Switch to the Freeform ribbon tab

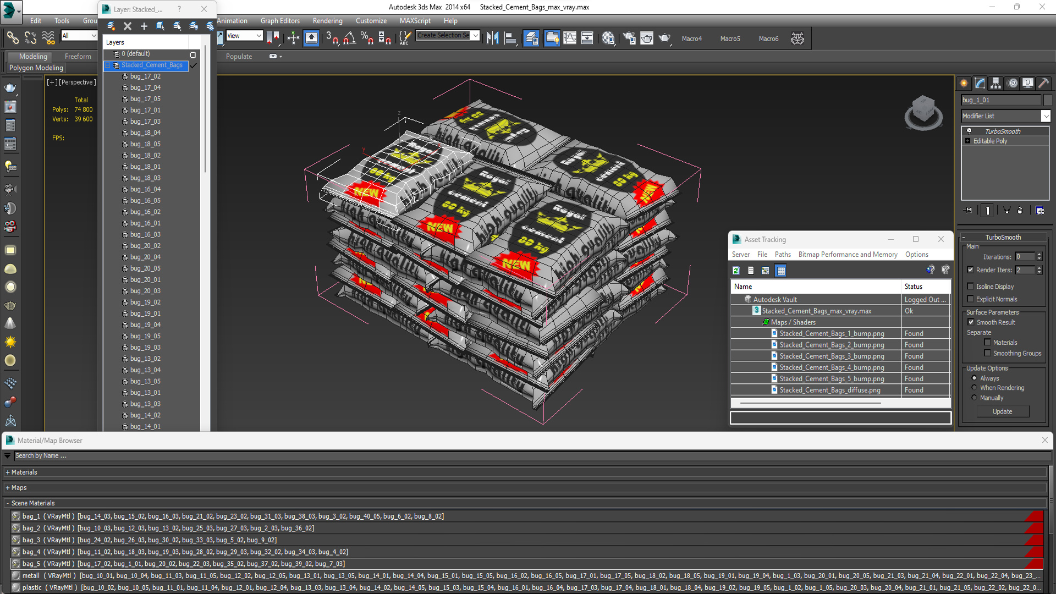78,56
